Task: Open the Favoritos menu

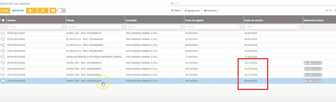Action: tap(212, 11)
